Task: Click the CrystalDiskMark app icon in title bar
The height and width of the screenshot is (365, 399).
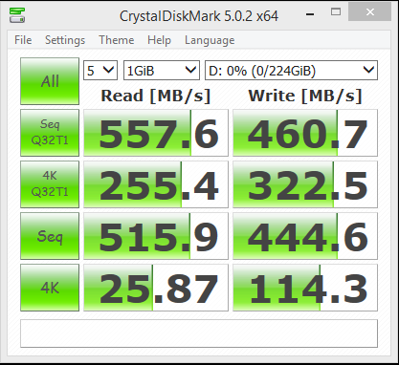Action: (17, 15)
